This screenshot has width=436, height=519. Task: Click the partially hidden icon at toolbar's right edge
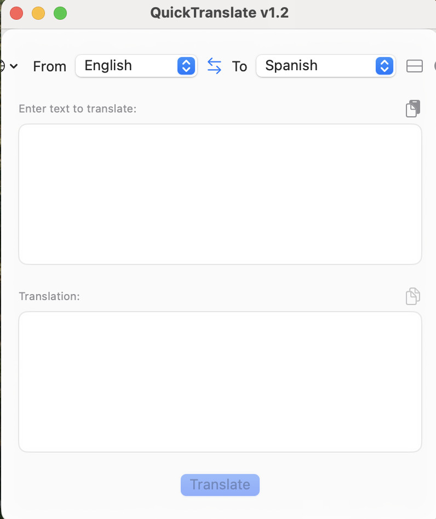point(434,66)
